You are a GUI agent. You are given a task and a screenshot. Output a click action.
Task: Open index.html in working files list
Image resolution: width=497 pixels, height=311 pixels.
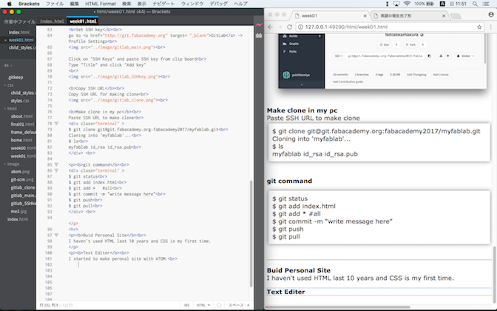pyautogui.click(x=19, y=32)
